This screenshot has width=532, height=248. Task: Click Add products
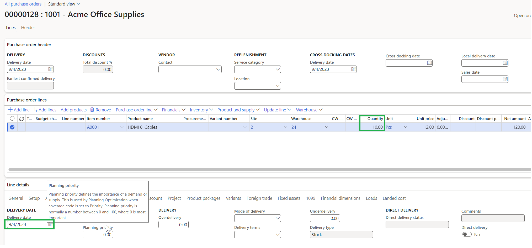pyautogui.click(x=73, y=110)
